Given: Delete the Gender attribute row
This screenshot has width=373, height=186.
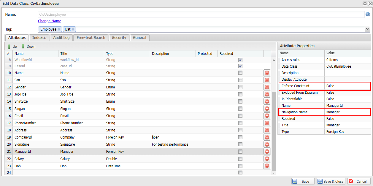Looking at the screenshot, I should coord(267,87).
